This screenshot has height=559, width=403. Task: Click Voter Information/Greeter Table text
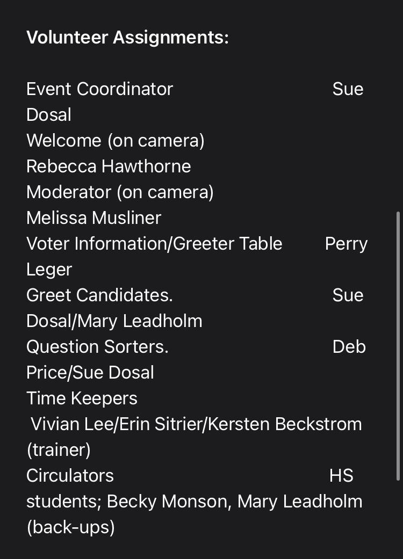click(x=154, y=243)
